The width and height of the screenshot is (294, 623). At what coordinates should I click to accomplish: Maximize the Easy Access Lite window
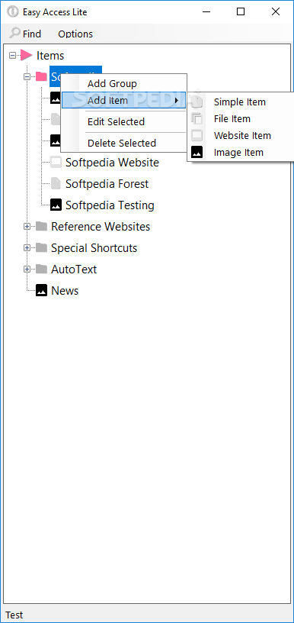tap(241, 11)
